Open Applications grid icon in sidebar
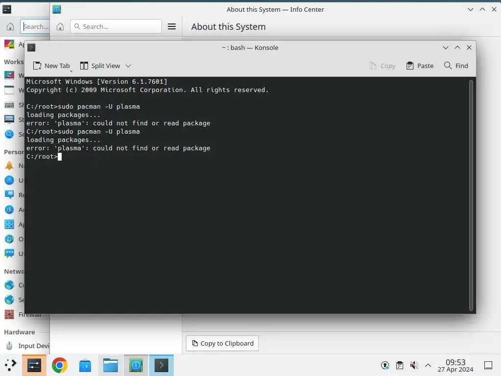The image size is (501, 376). (x=9, y=224)
